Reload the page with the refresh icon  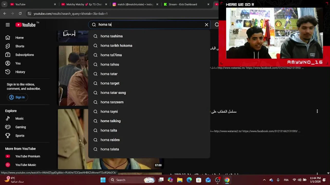coord(20,14)
